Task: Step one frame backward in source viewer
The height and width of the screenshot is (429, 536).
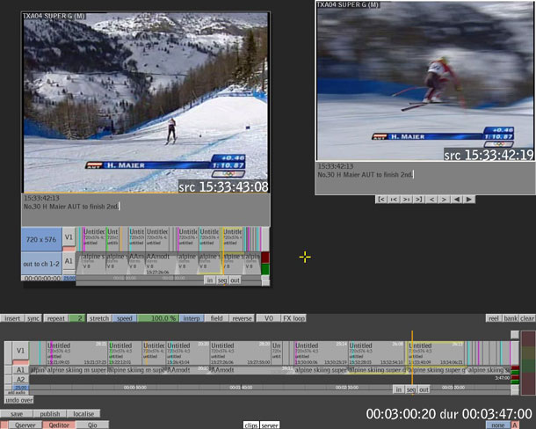Action: (431, 200)
